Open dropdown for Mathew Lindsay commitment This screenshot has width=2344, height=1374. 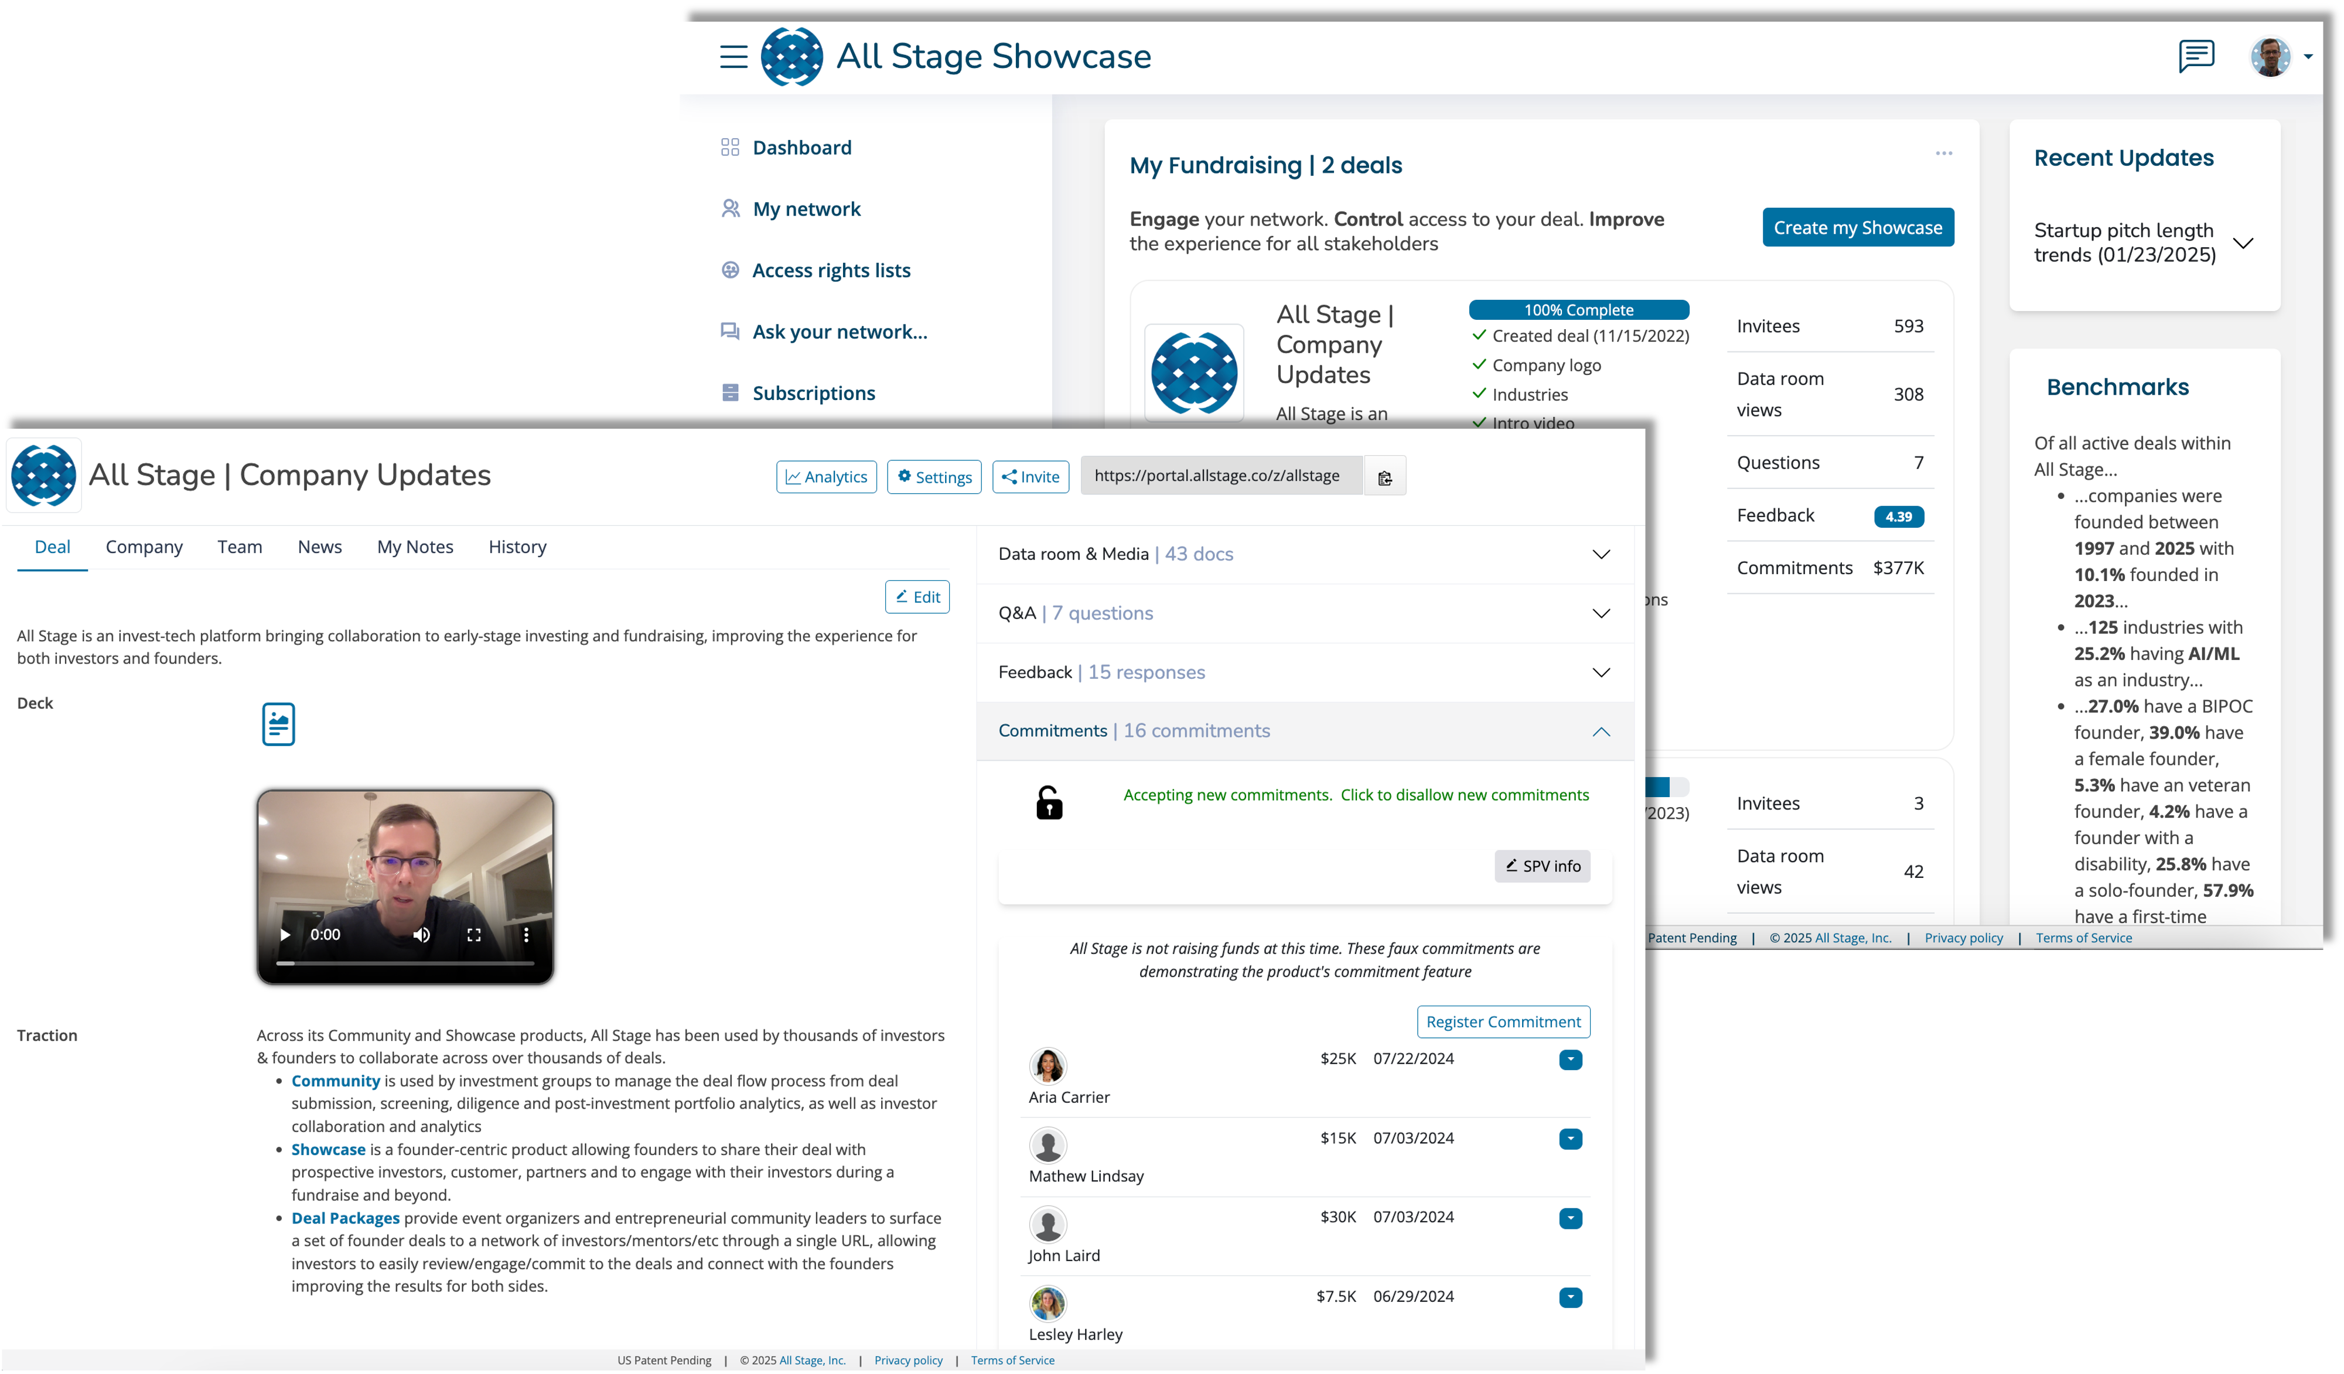click(x=1570, y=1139)
